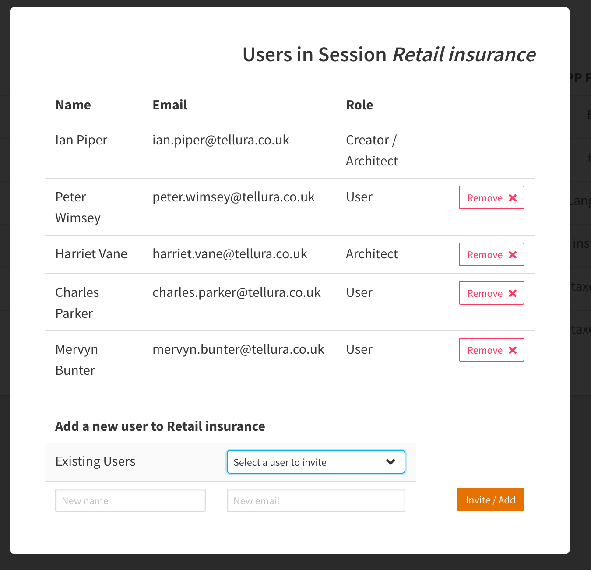The width and height of the screenshot is (591, 570).
Task: Click the New name input field
Action: [130, 500]
